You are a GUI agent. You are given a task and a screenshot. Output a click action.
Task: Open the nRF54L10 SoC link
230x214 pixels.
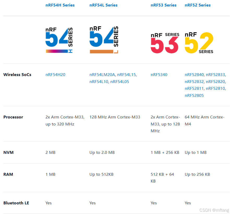pos(99,81)
